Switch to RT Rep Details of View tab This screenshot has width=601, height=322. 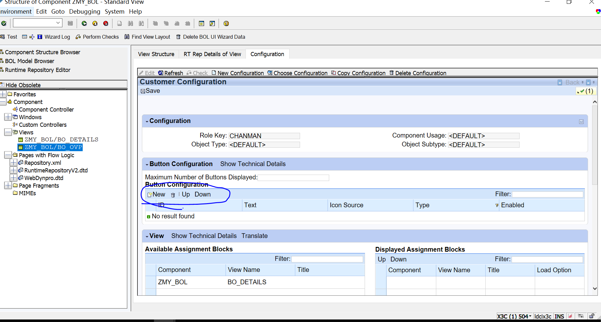point(212,54)
